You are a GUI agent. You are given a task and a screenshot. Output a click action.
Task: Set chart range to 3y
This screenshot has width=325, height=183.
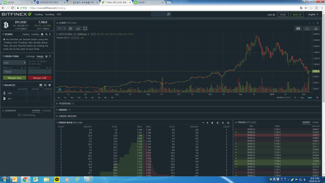59,98
